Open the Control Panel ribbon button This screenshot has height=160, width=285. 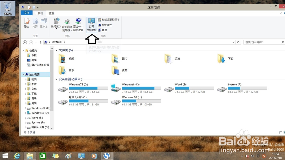click(91, 25)
